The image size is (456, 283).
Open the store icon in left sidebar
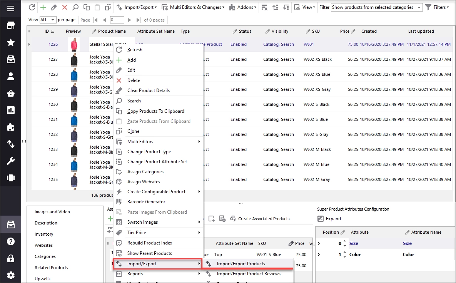[x=11, y=25]
